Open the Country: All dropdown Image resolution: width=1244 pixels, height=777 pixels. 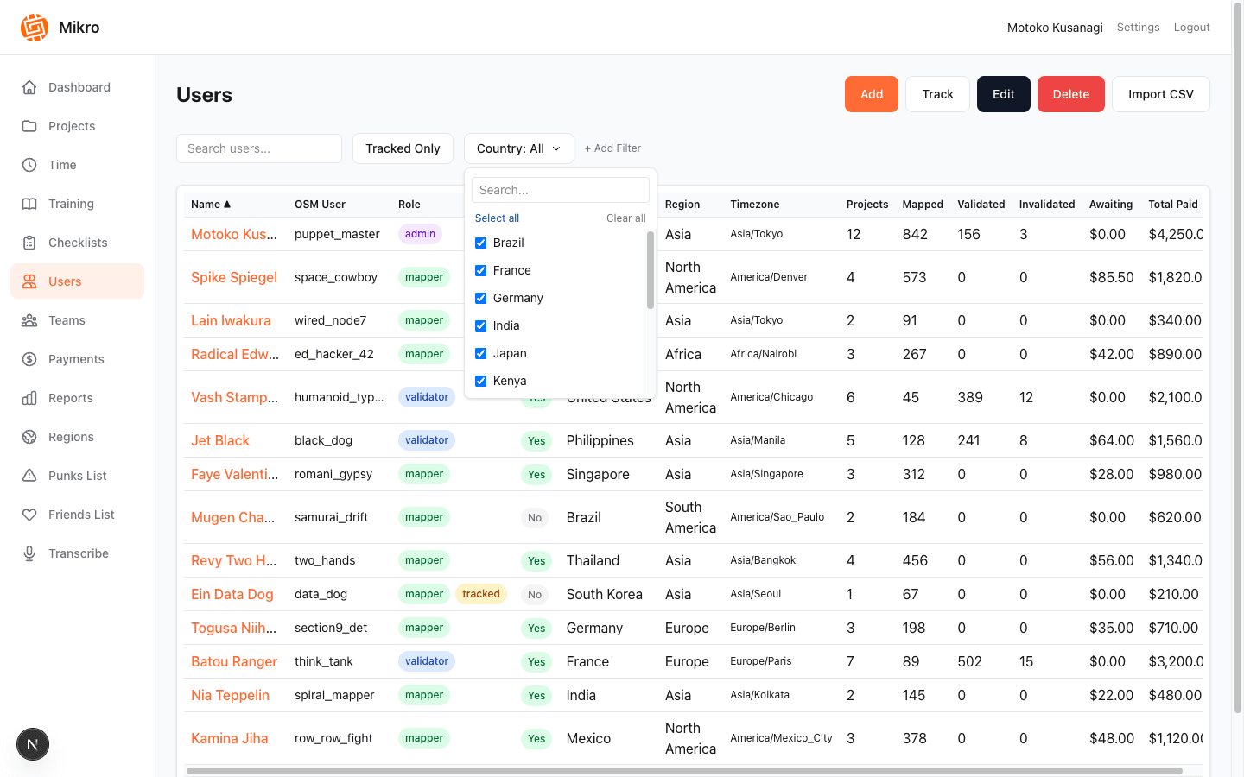(x=518, y=148)
